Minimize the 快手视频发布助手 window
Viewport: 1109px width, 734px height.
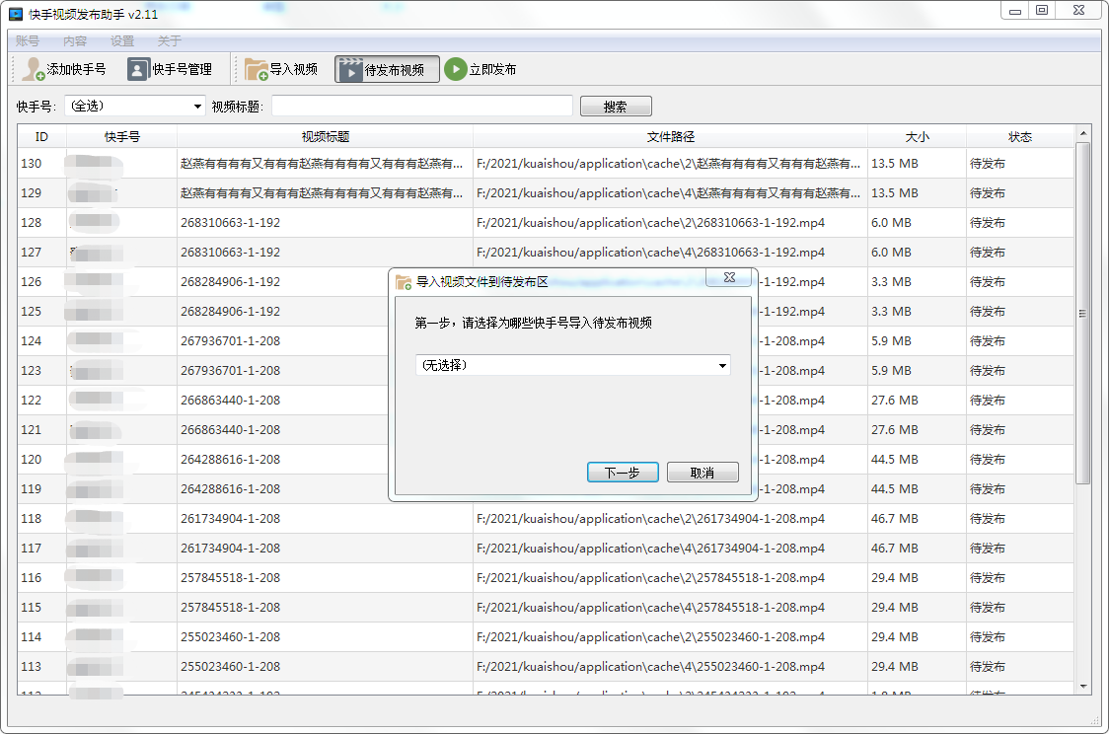click(x=1015, y=10)
